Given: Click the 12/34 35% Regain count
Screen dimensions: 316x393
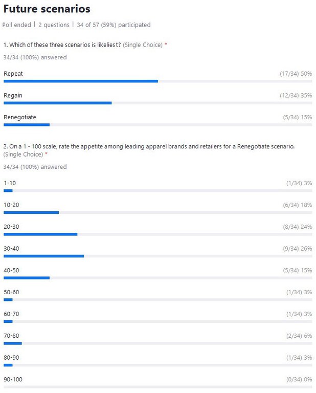Looking at the screenshot, I should tap(296, 96).
